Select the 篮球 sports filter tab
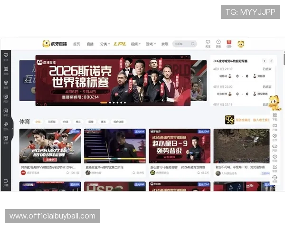This screenshot has height=228, width=285. click(x=91, y=122)
